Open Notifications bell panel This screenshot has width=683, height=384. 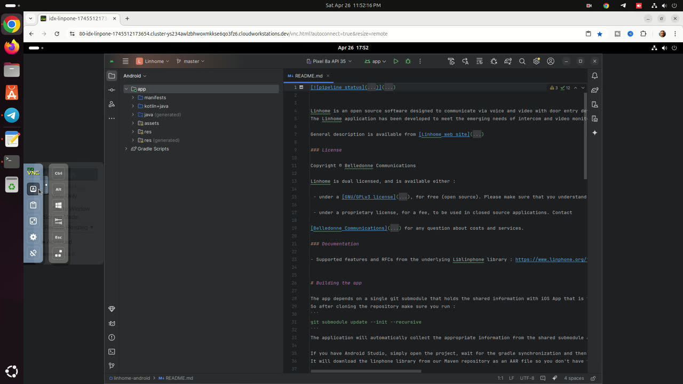pyautogui.click(x=594, y=76)
